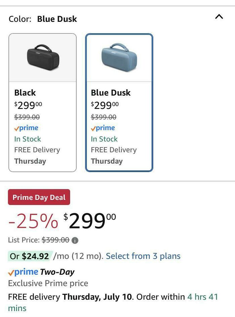235x317 pixels.
Task: Click the Prime Two-Day logo
Action: coord(25,272)
